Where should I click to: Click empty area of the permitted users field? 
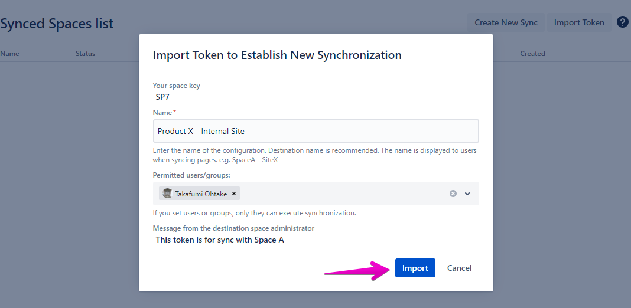click(343, 194)
